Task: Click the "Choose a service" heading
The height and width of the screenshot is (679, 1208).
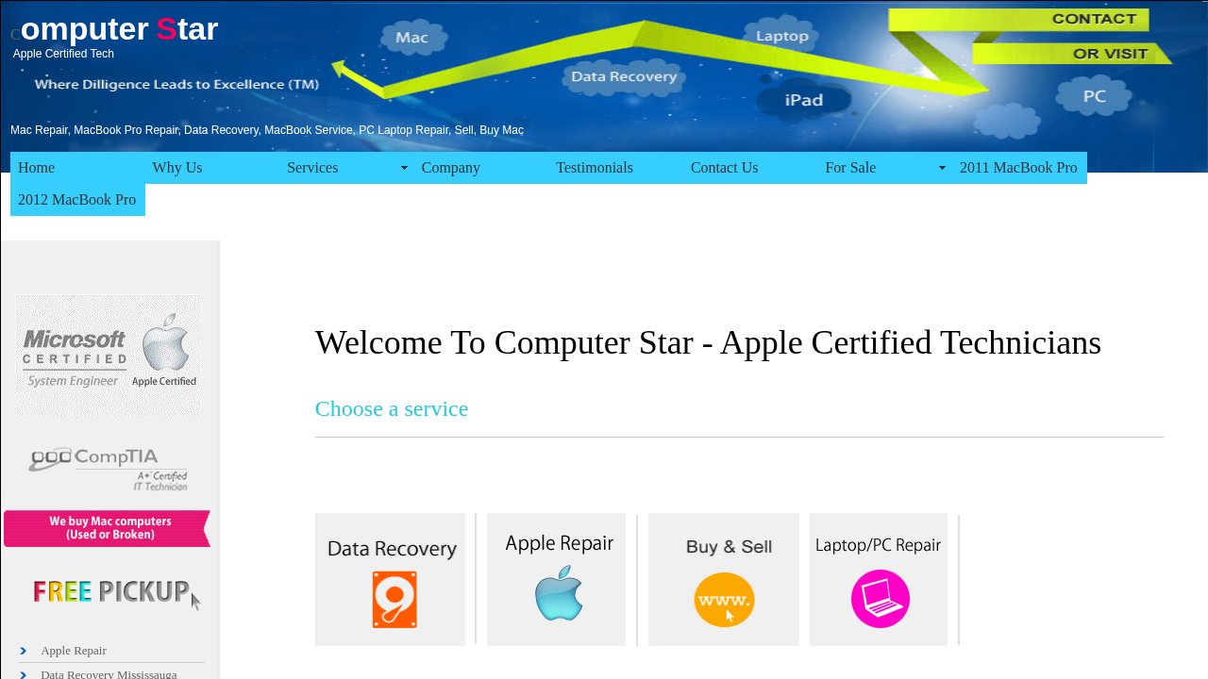Action: [392, 408]
